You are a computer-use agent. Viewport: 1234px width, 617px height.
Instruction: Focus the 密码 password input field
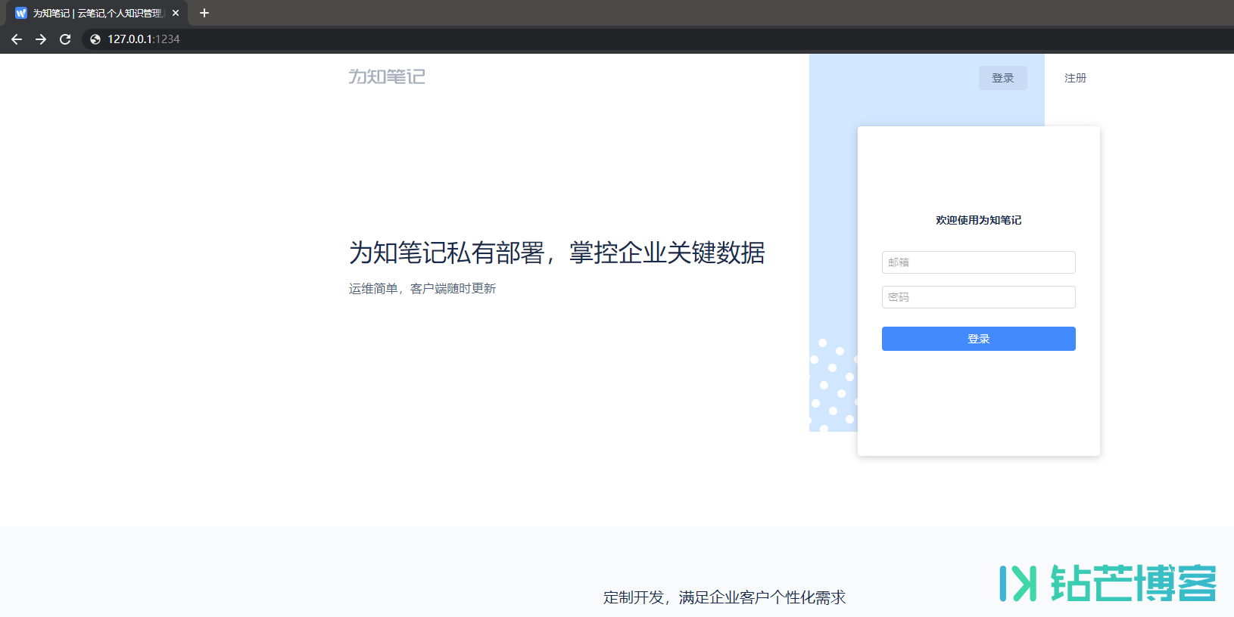coord(979,297)
